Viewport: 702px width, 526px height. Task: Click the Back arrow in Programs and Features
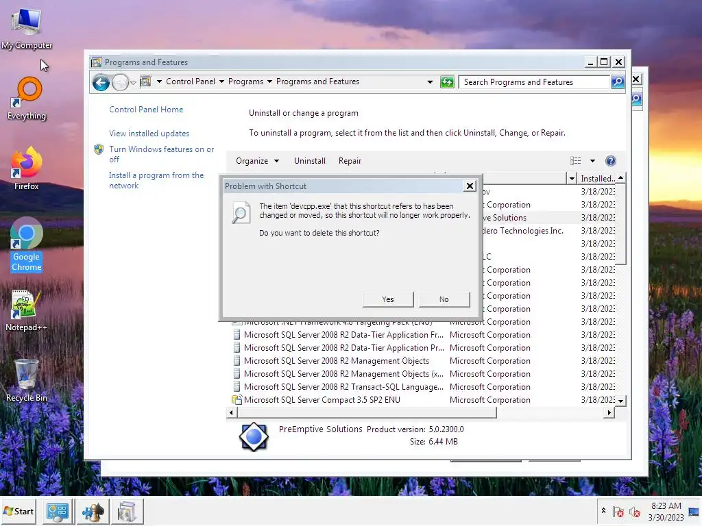pyautogui.click(x=101, y=82)
